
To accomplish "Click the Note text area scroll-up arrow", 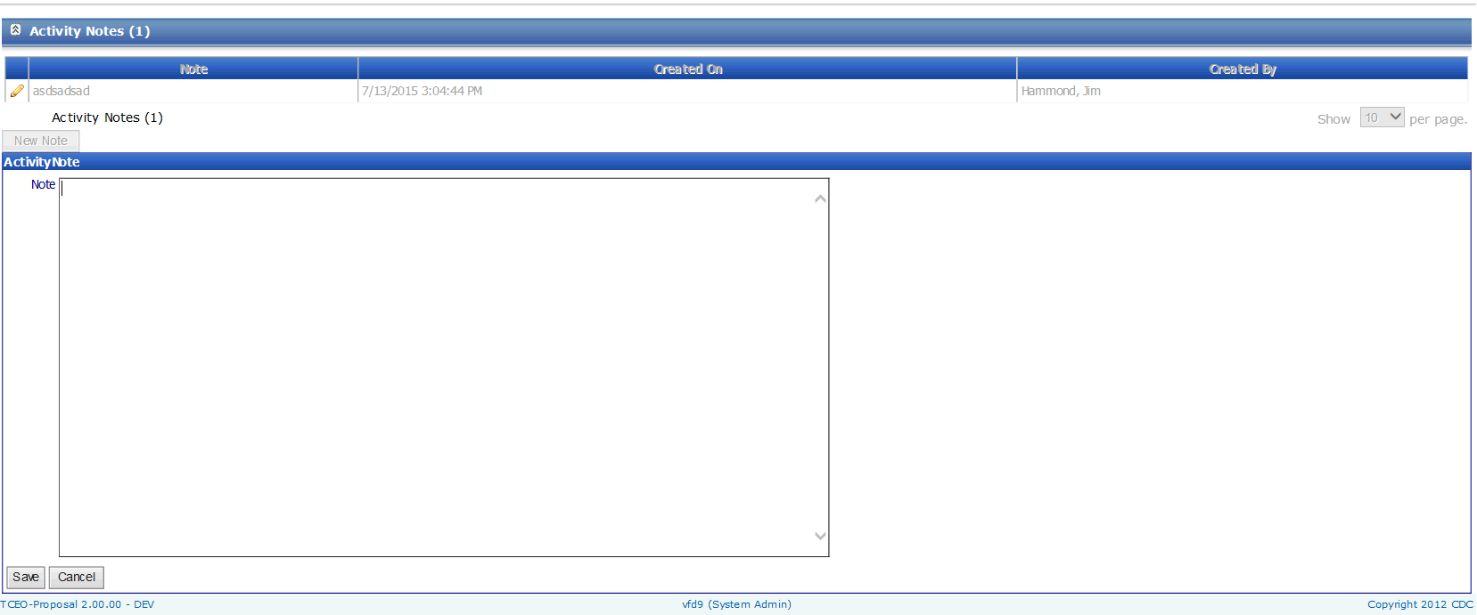I will [x=820, y=198].
